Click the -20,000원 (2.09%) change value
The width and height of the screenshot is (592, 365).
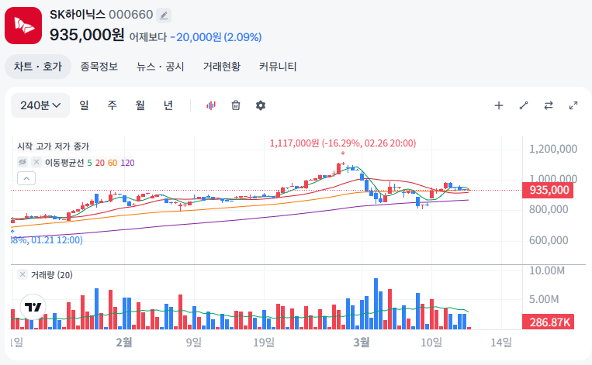click(216, 37)
